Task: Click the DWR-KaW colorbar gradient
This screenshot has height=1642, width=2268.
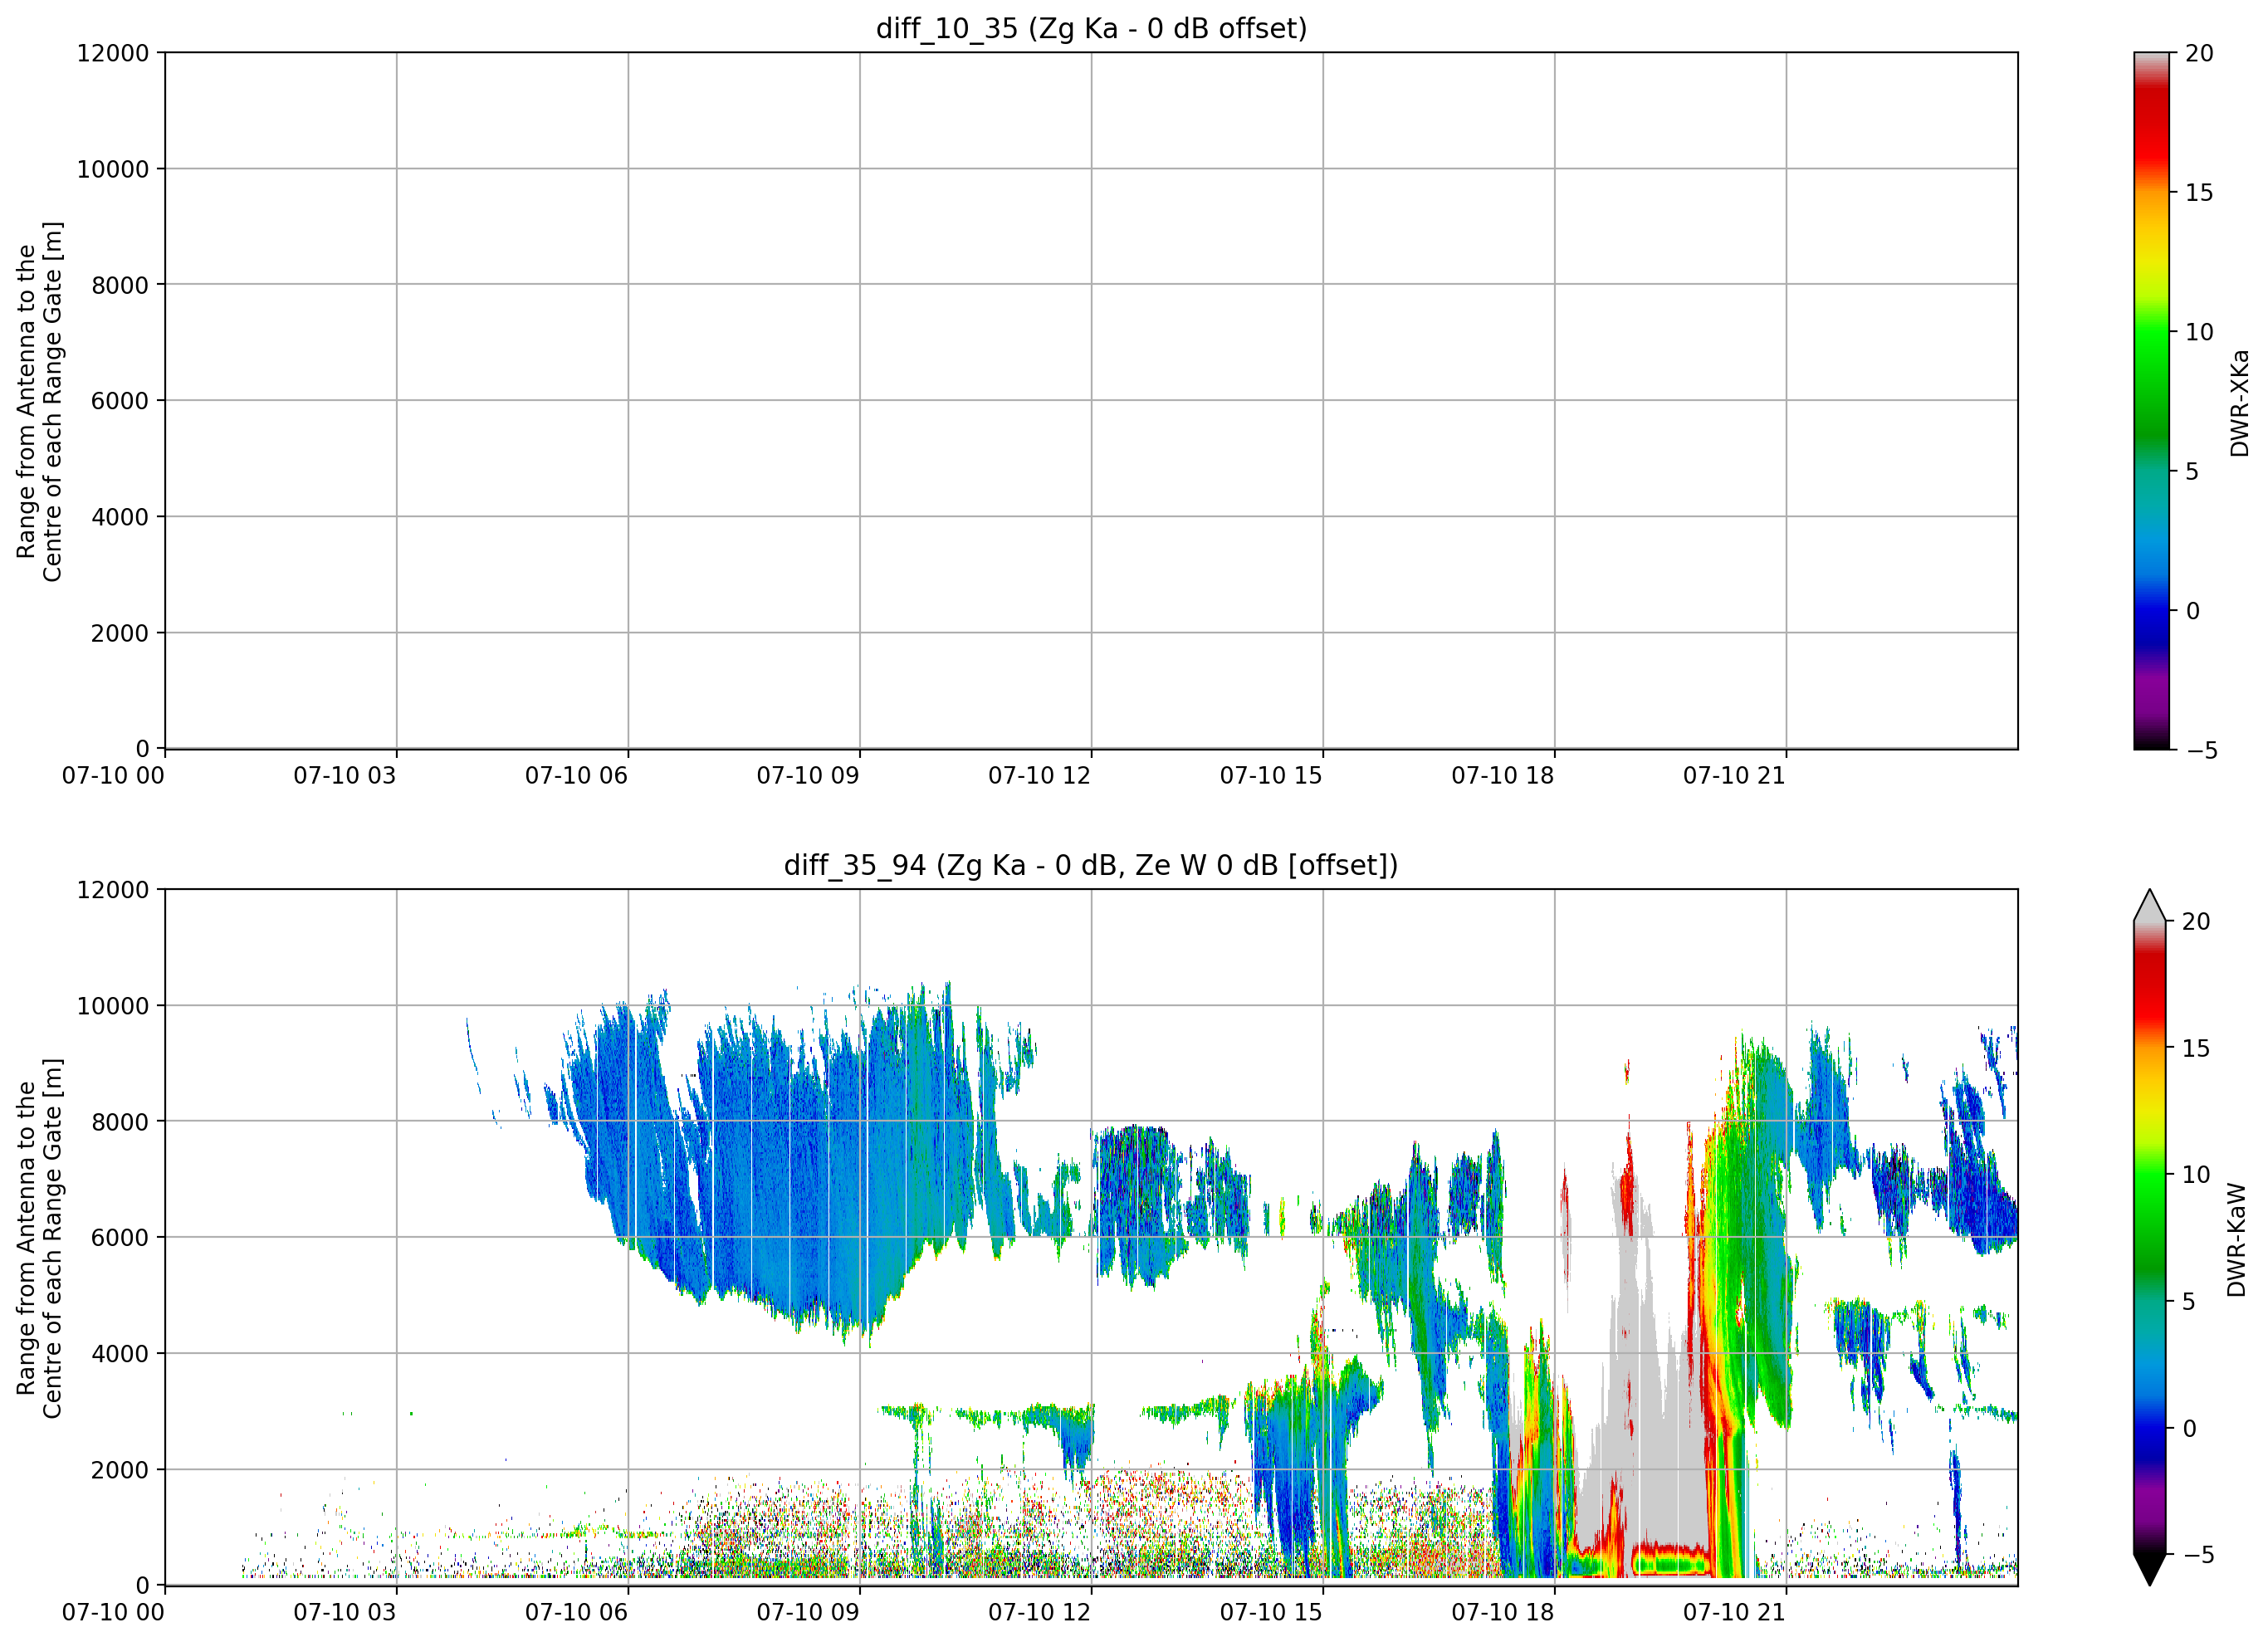Action: click(2149, 1238)
